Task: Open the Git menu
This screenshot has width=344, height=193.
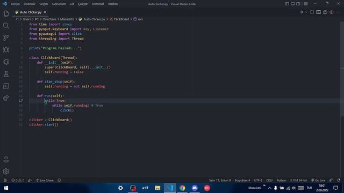Action: (x=71, y=4)
